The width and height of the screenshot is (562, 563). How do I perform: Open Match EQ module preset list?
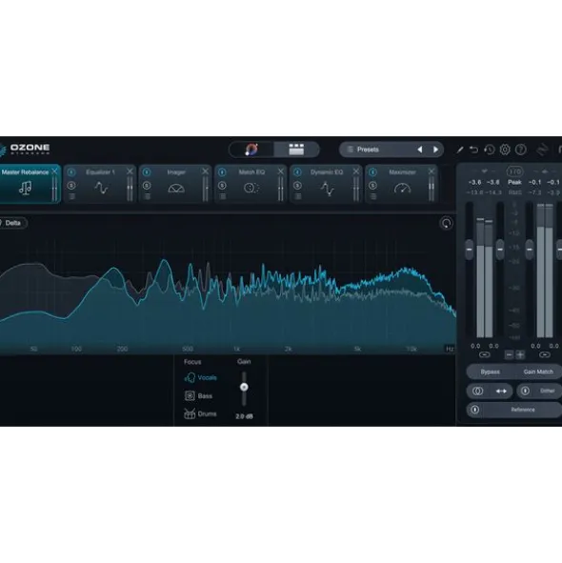(x=223, y=196)
